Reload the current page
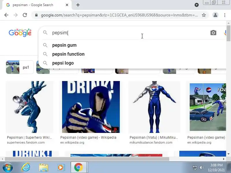Image resolution: width=231 pixels, height=173 pixels. point(25,15)
